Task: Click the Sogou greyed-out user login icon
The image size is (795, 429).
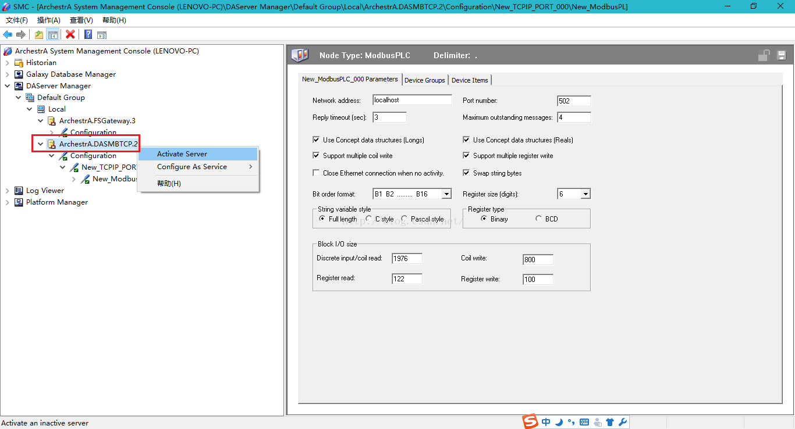Action: point(597,423)
